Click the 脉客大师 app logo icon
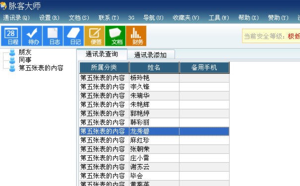 3,5
